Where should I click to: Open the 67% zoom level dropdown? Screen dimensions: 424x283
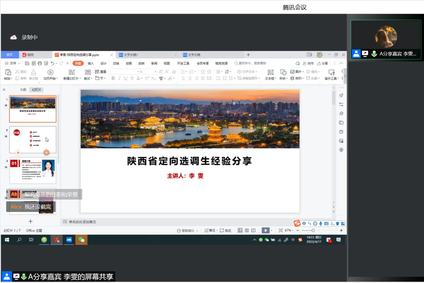point(289,230)
